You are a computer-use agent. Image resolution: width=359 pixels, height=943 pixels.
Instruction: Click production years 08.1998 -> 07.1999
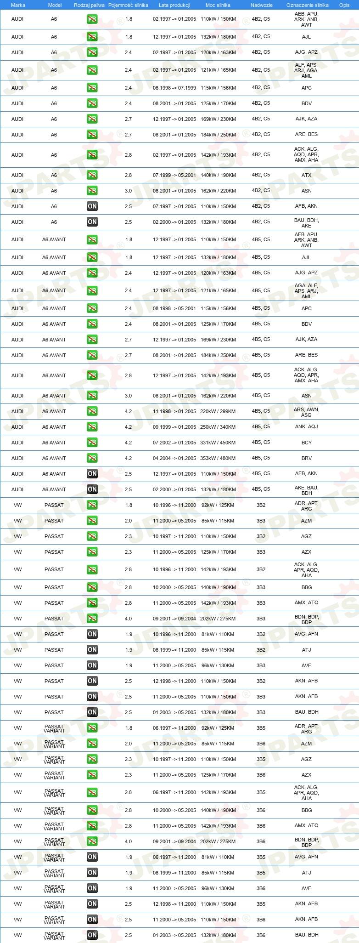point(174,88)
